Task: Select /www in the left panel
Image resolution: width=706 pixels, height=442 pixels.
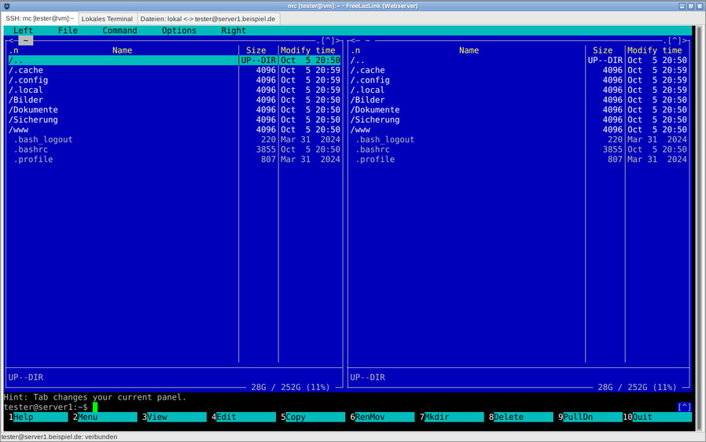Action: [175, 130]
